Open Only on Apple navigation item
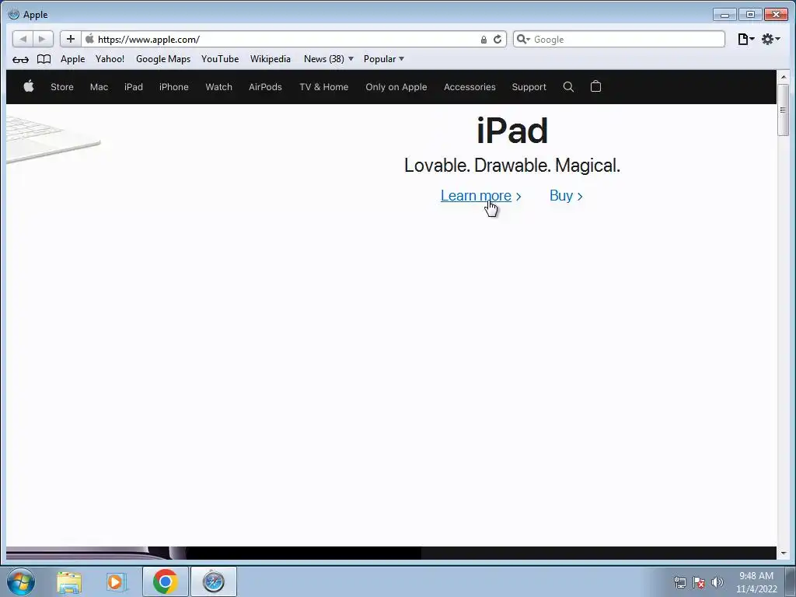Viewport: 796px width, 597px height. [396, 87]
